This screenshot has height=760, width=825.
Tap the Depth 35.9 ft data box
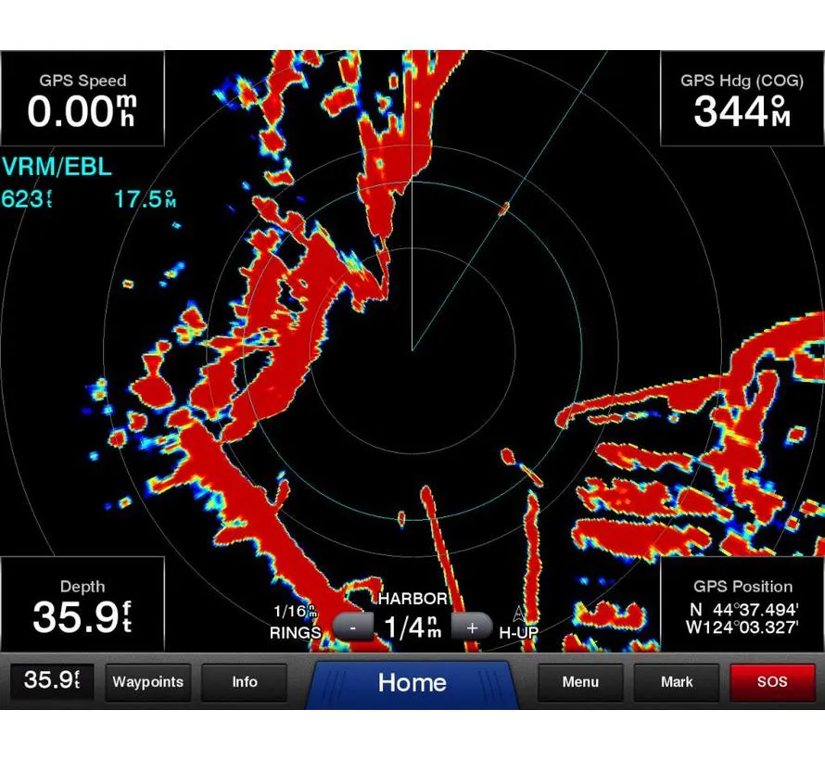pos(82,603)
